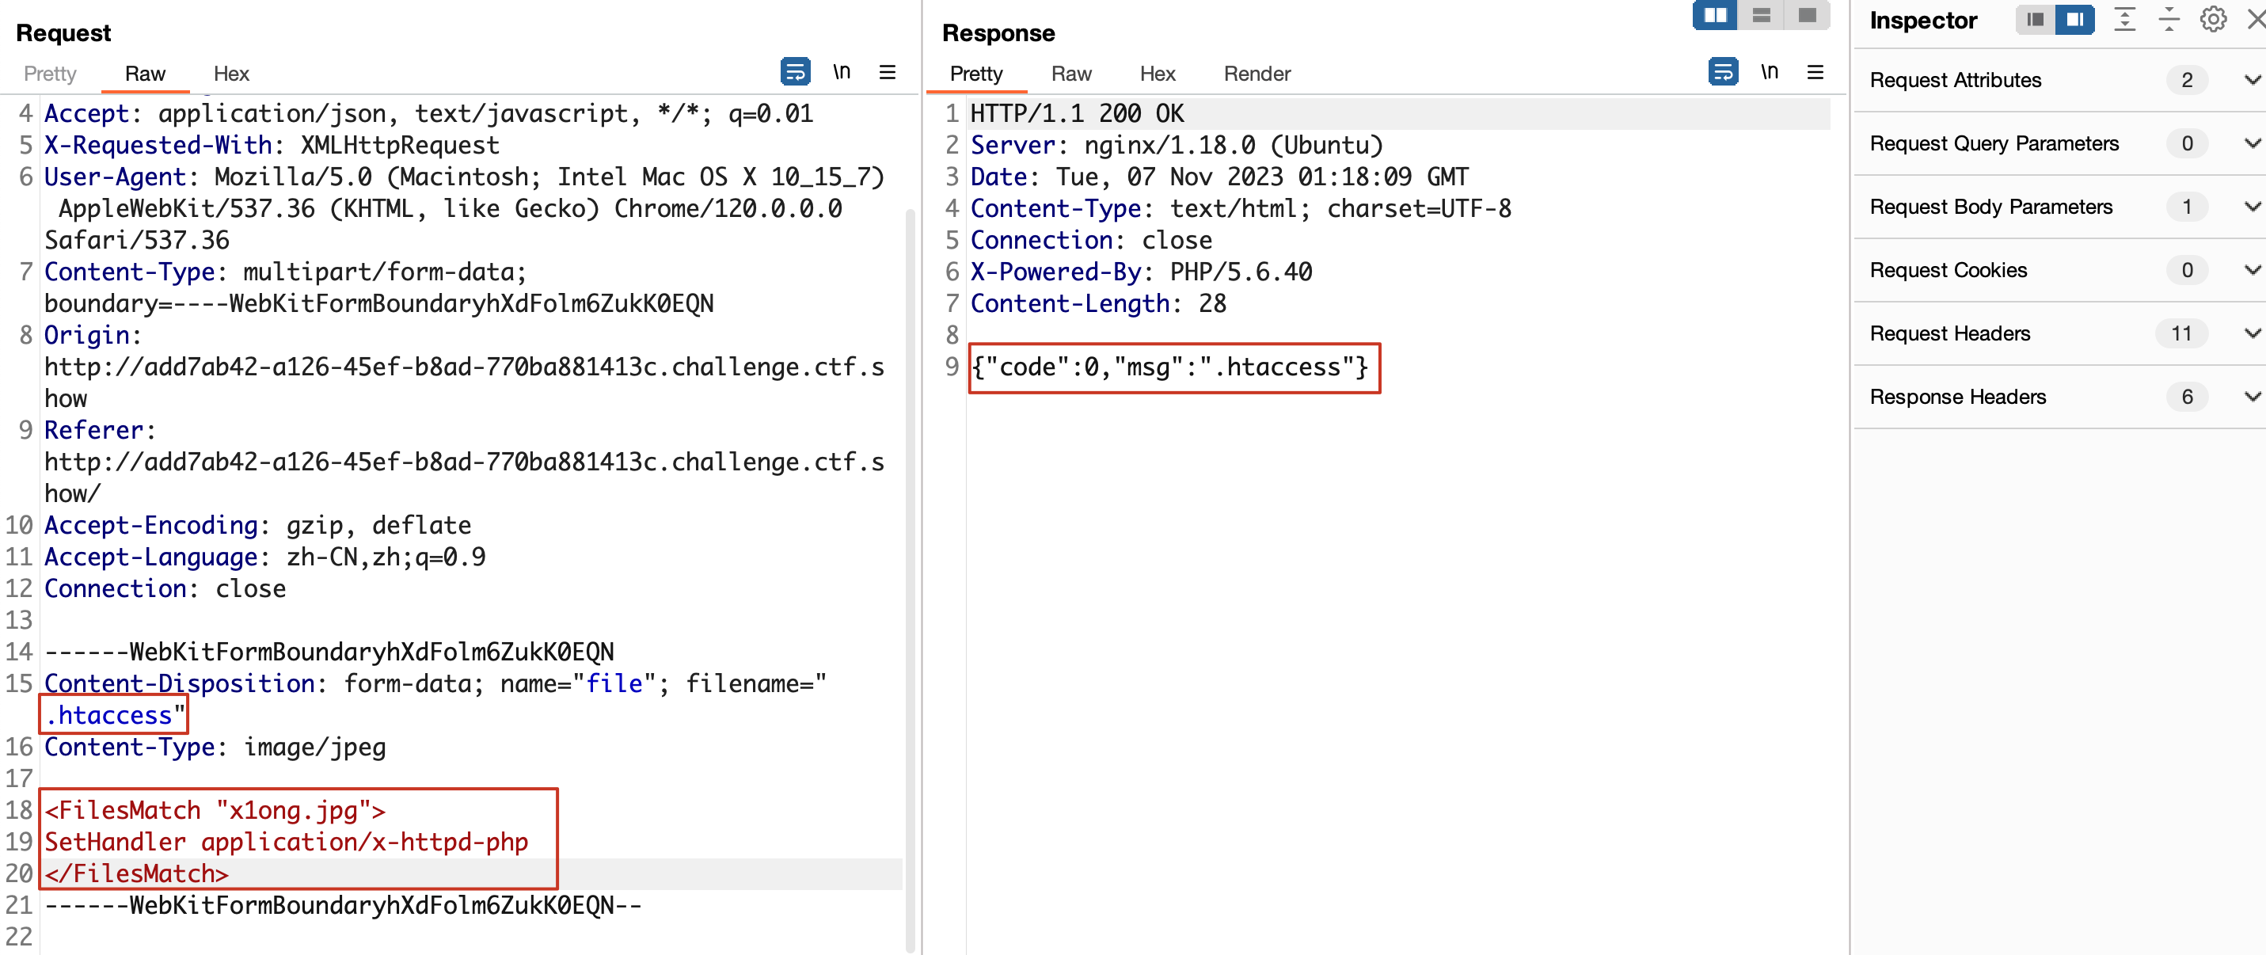The width and height of the screenshot is (2266, 955).
Task: Dock Inspector panel to the right layout
Action: [x=2074, y=19]
